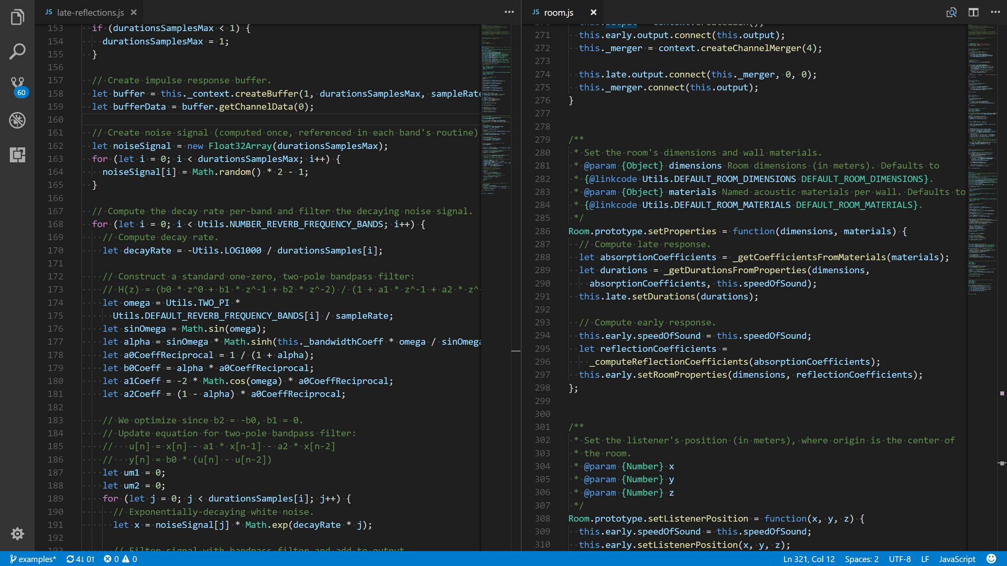Switch to late-reflections.js tab
The image size is (1007, 566).
click(x=90, y=13)
